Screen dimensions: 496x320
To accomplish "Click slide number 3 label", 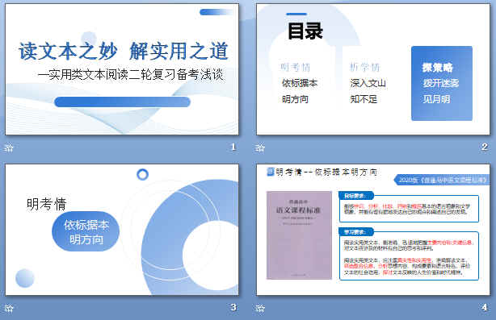I will point(233,307).
